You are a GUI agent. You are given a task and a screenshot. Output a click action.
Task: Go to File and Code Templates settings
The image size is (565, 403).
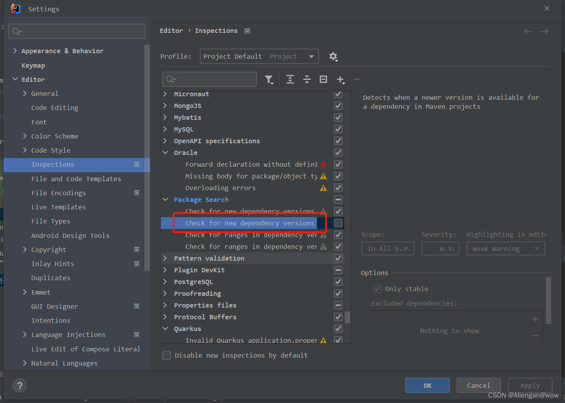coord(76,179)
